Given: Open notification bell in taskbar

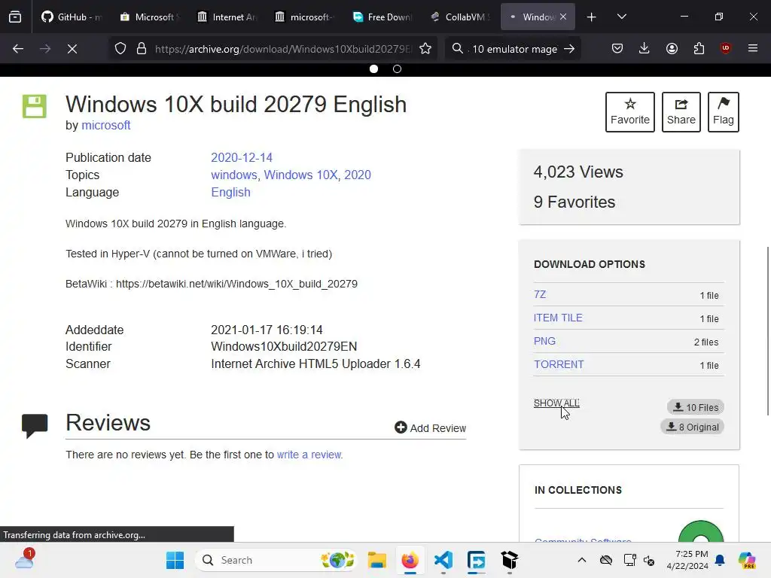Looking at the screenshot, I should [720, 560].
